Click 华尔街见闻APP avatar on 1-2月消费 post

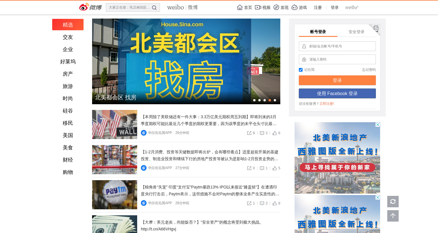(144, 168)
